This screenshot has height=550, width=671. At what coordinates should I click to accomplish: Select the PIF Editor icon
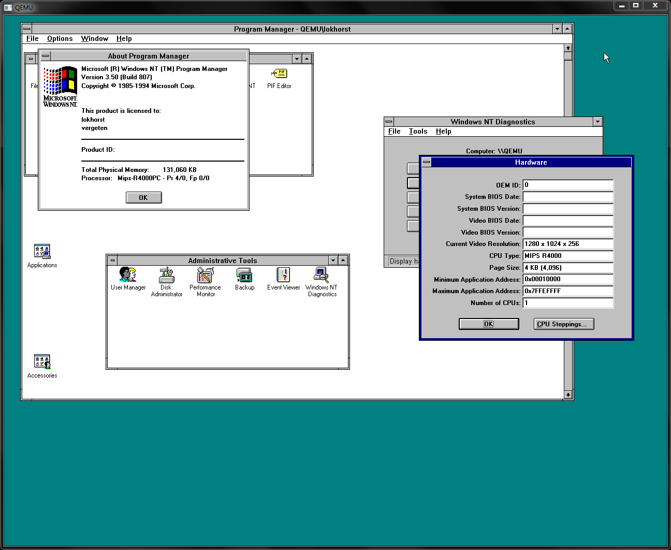[x=279, y=74]
